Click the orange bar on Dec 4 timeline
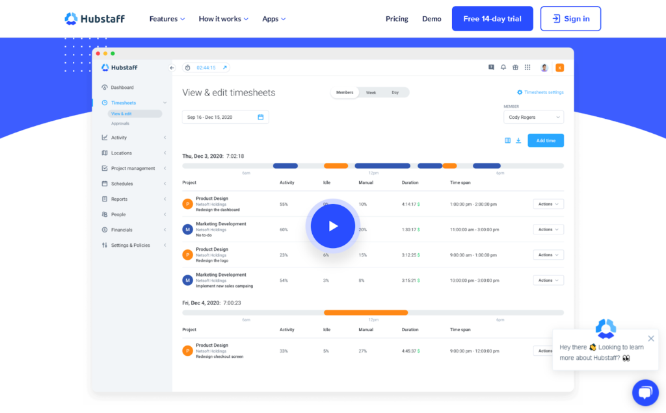 [x=366, y=312]
